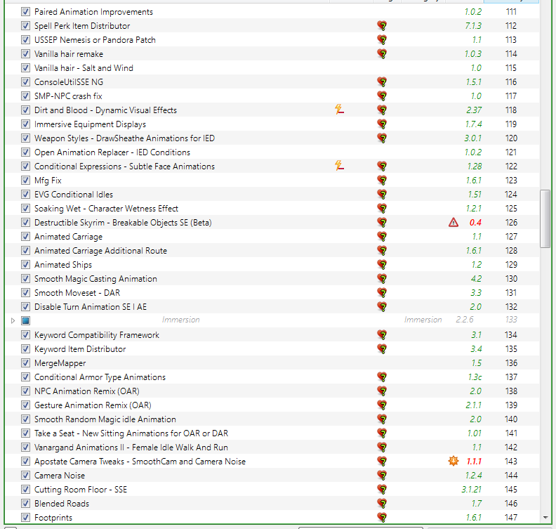Click the red warning triangle on Destructible Skyrim row
This screenshot has width=556, height=529.
pyautogui.click(x=454, y=223)
